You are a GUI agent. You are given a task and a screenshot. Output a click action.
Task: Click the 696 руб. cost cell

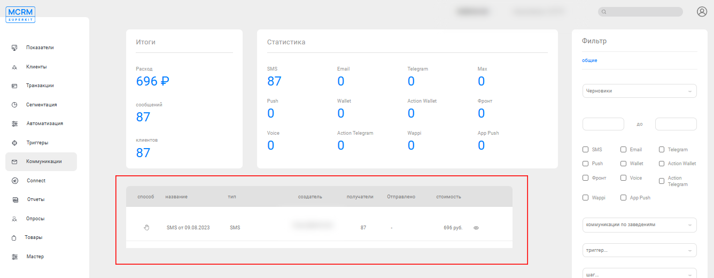[453, 228]
